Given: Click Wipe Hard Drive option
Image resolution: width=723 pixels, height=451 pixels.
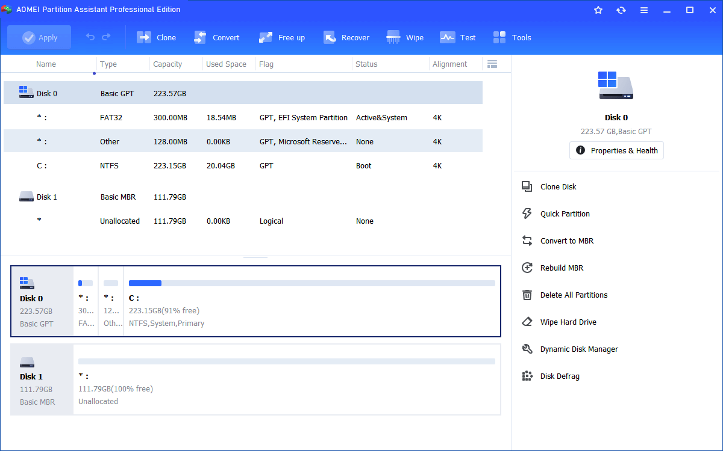Looking at the screenshot, I should [x=568, y=322].
